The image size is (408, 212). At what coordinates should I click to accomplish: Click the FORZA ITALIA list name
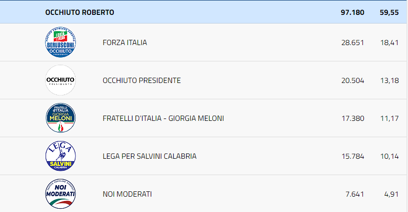coord(125,42)
